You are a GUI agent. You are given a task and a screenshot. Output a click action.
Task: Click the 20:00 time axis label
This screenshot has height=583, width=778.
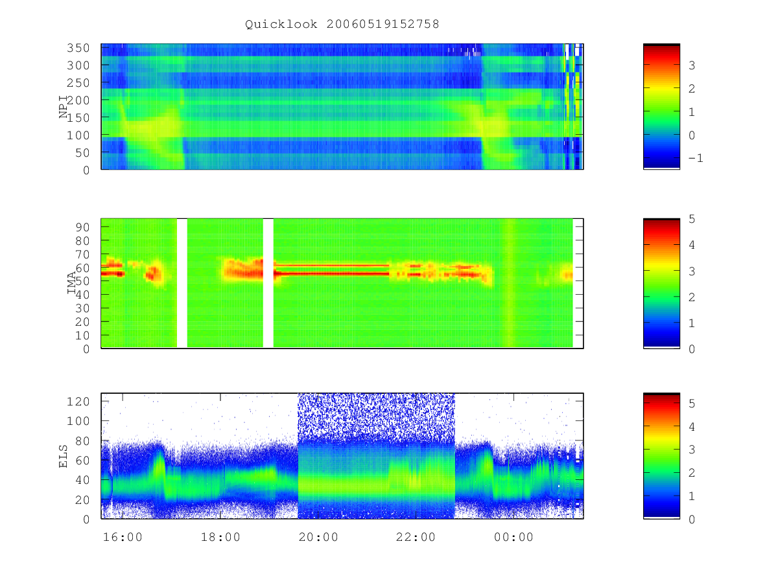[x=318, y=537]
